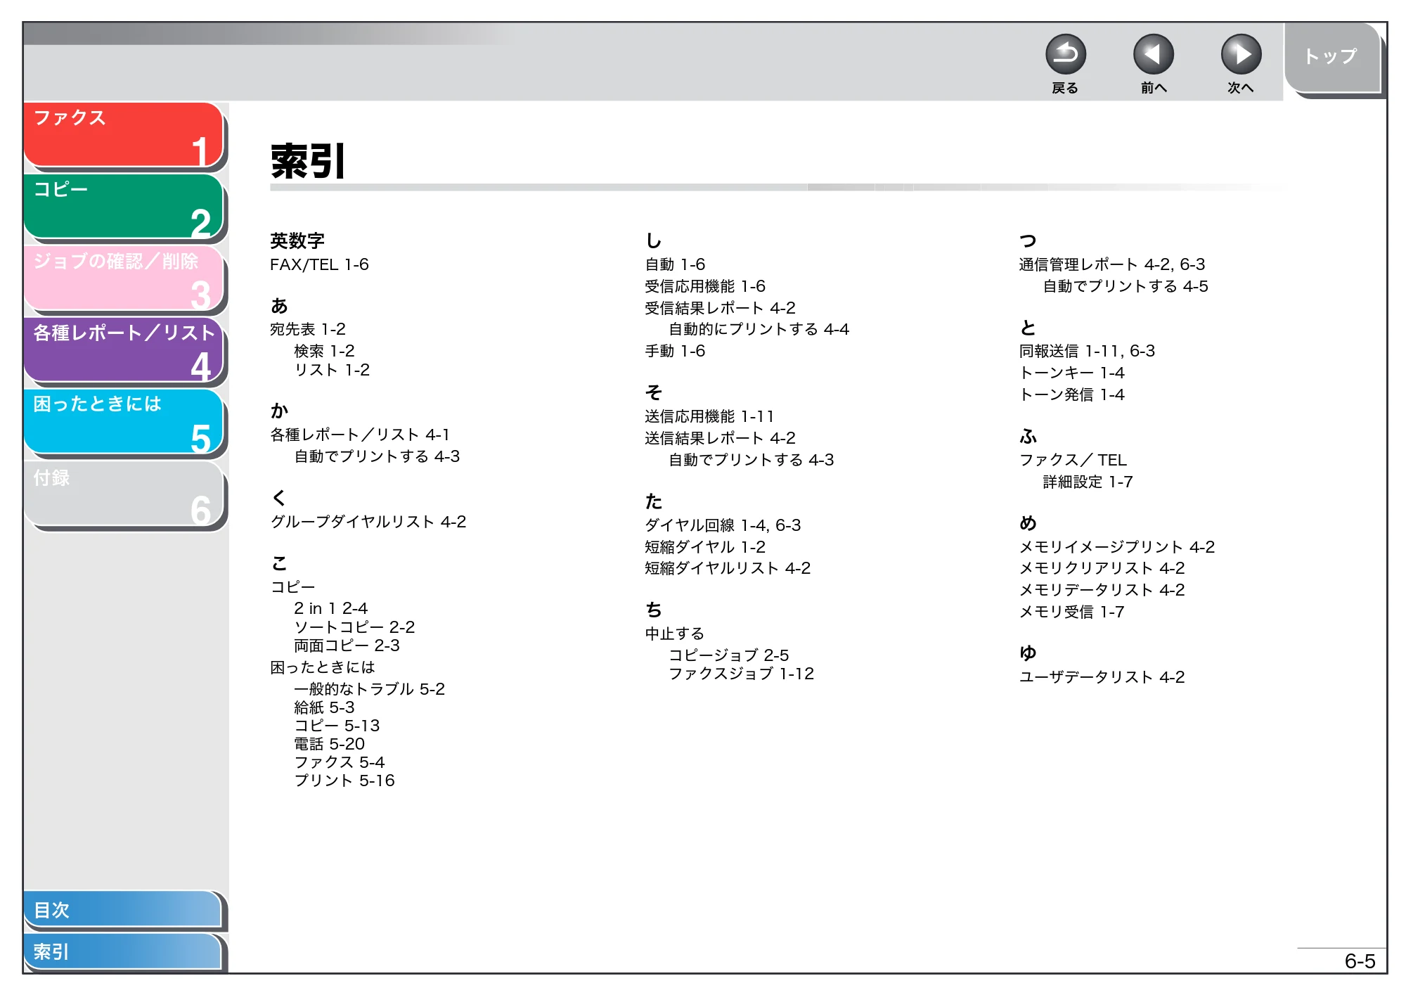
Task: Select index entry 各種レポート／リスト 4-1
Action: click(360, 435)
